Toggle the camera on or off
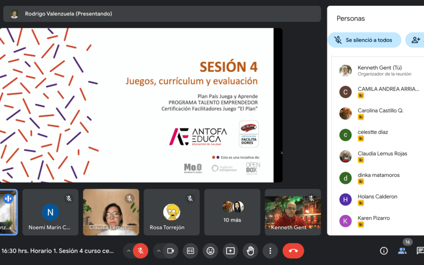Image resolution: width=424 pixels, height=265 pixels. click(x=170, y=251)
